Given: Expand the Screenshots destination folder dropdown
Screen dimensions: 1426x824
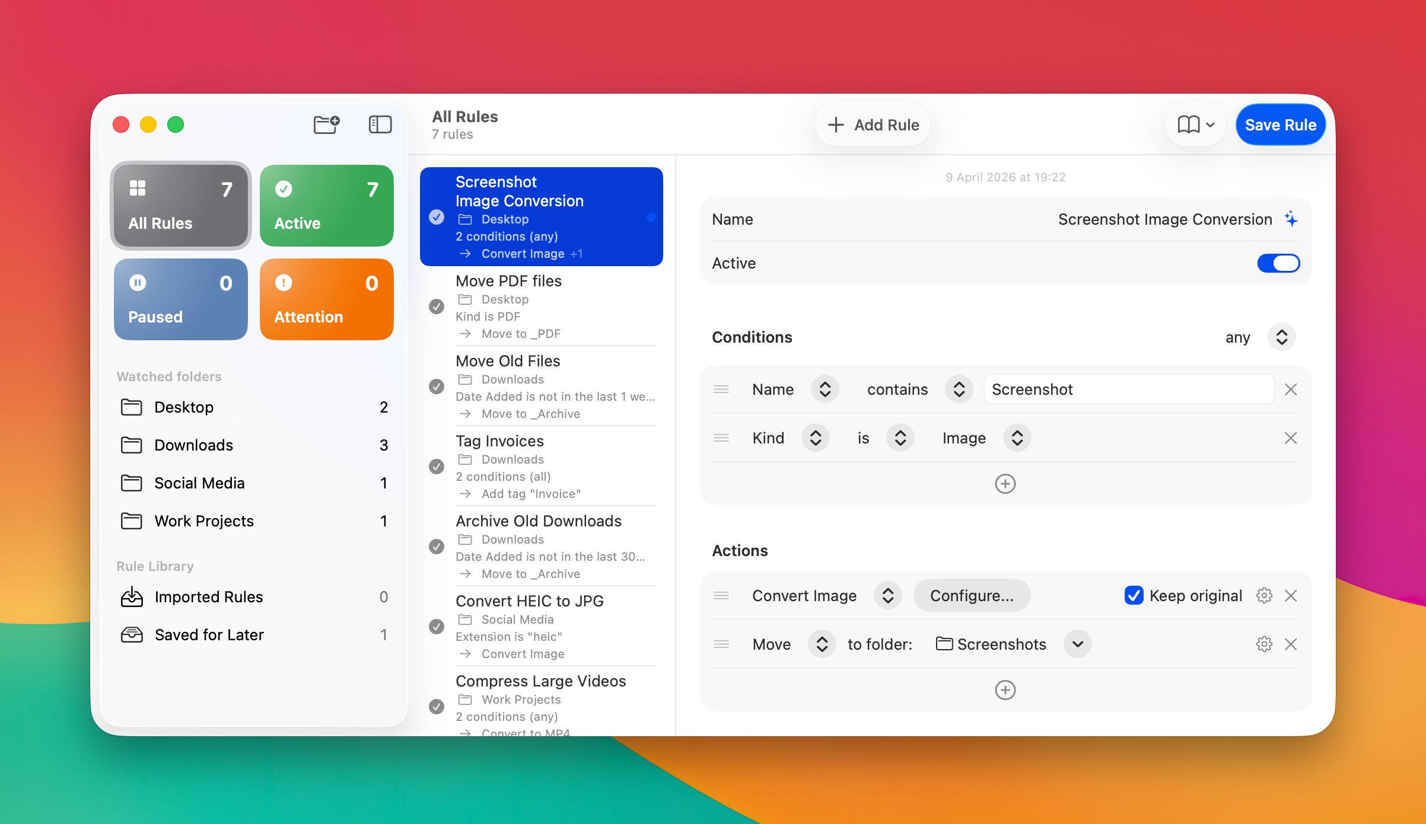Looking at the screenshot, I should tap(1077, 644).
